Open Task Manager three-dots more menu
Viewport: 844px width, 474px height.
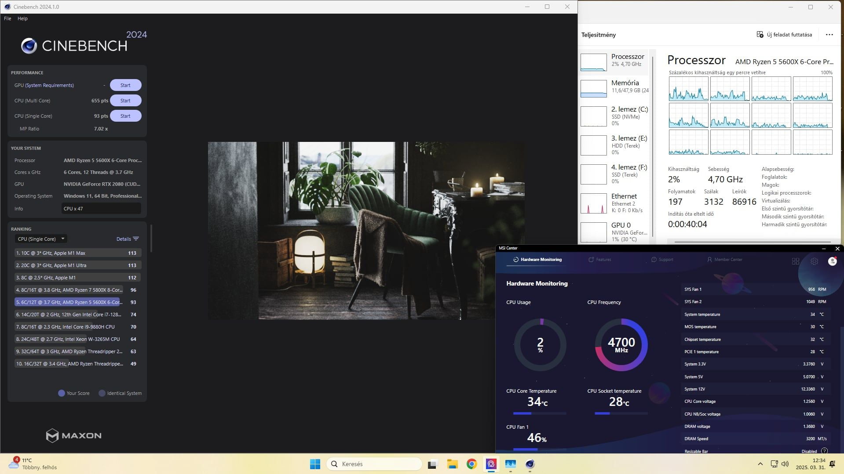(829, 35)
